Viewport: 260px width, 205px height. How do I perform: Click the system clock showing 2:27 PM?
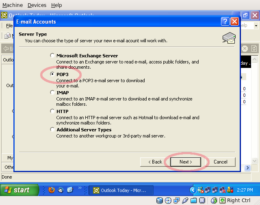[245, 190]
